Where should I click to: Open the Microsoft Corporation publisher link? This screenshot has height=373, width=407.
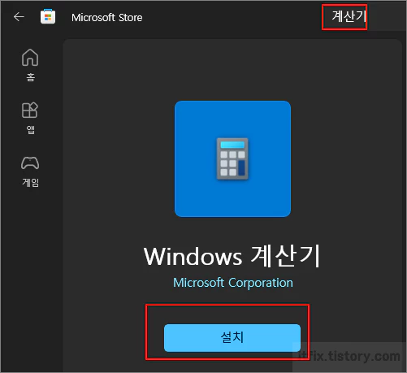pyautogui.click(x=233, y=283)
